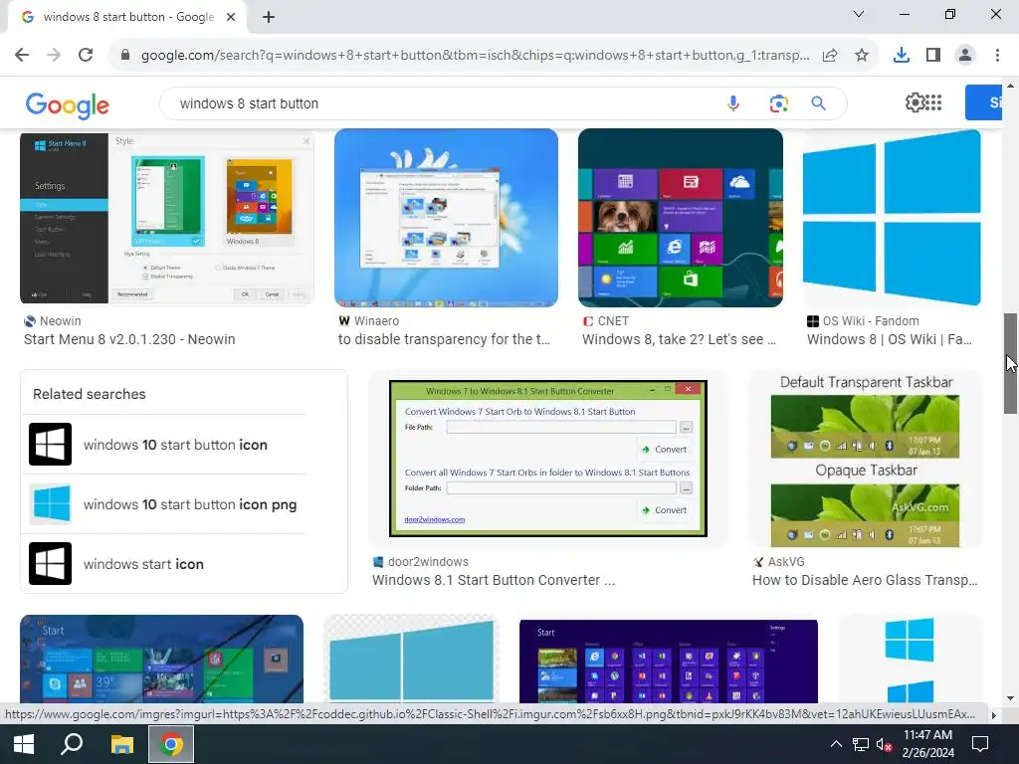Click the Neowin source name
1019x764 pixels.
click(61, 321)
